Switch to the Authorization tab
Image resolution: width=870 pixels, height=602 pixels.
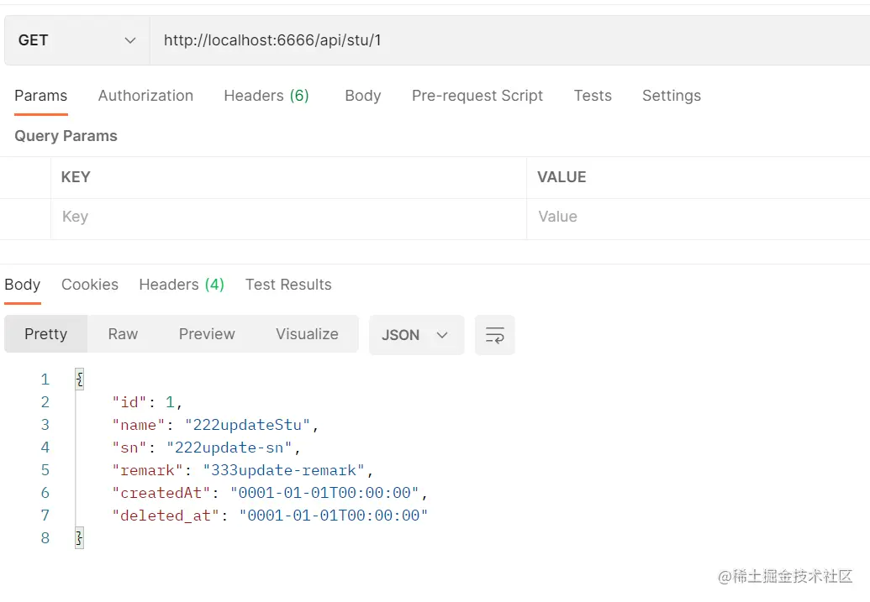pos(145,96)
